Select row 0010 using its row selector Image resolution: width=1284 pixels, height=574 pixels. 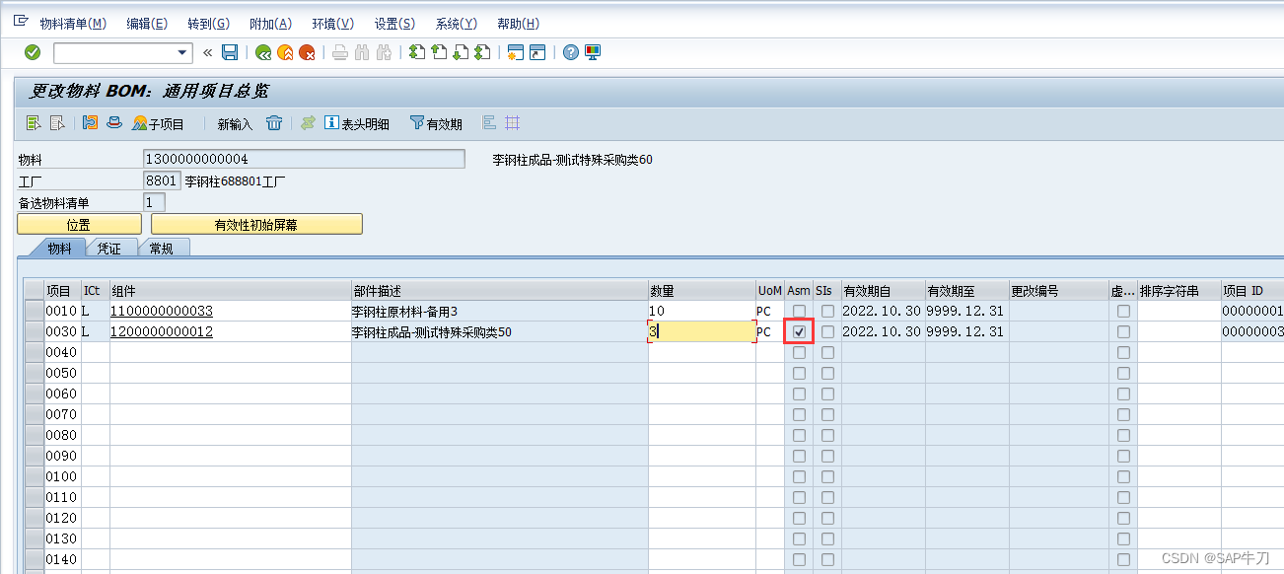pyautogui.click(x=35, y=312)
